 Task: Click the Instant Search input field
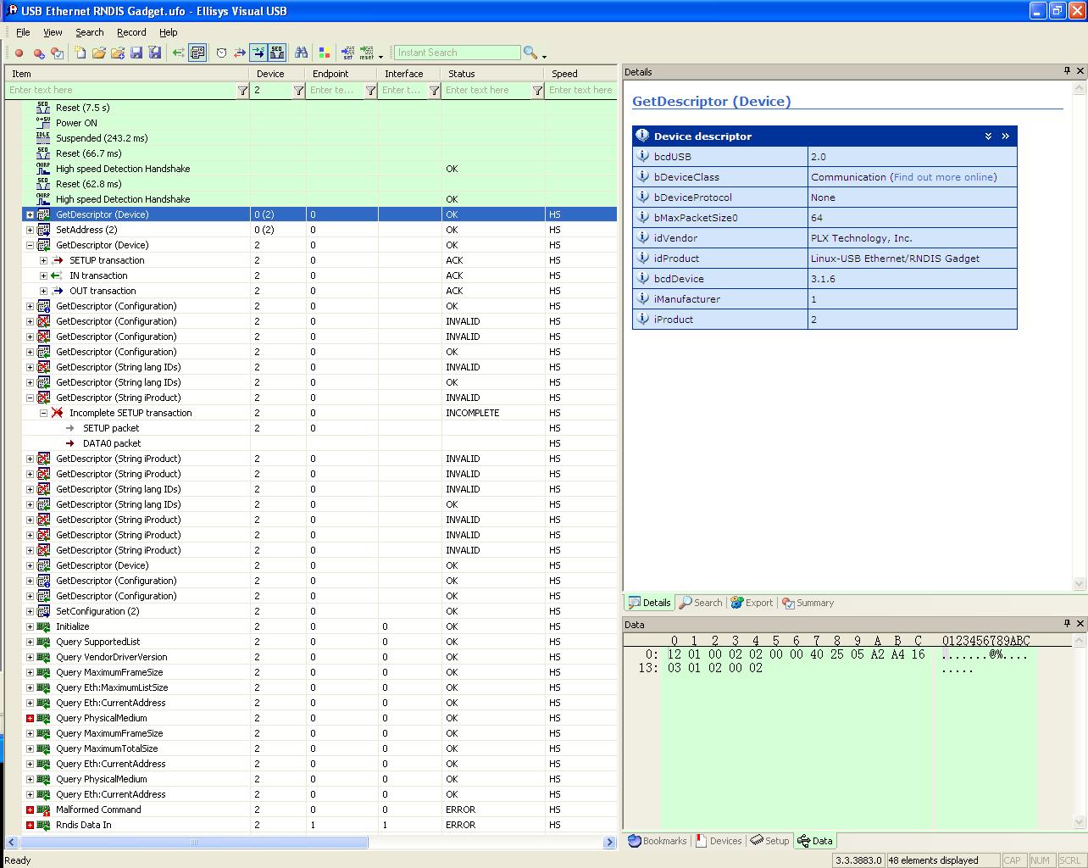457,53
